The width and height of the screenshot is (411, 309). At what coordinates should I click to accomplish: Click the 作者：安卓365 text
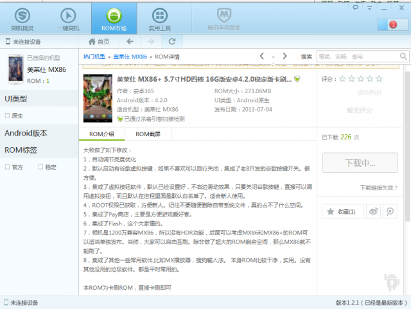136,91
